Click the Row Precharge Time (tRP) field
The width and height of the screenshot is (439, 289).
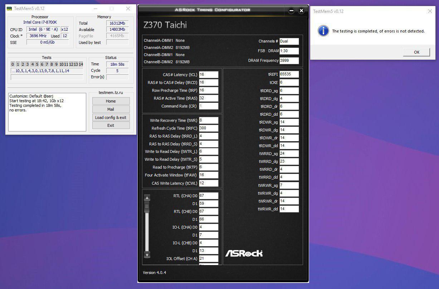(209, 90)
